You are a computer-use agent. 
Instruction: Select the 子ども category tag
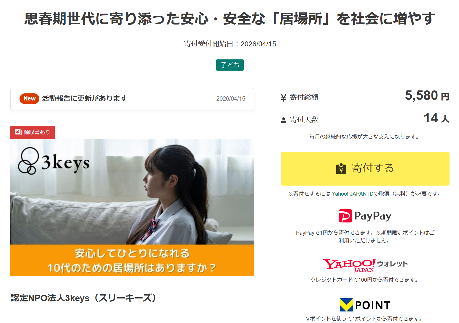(230, 65)
